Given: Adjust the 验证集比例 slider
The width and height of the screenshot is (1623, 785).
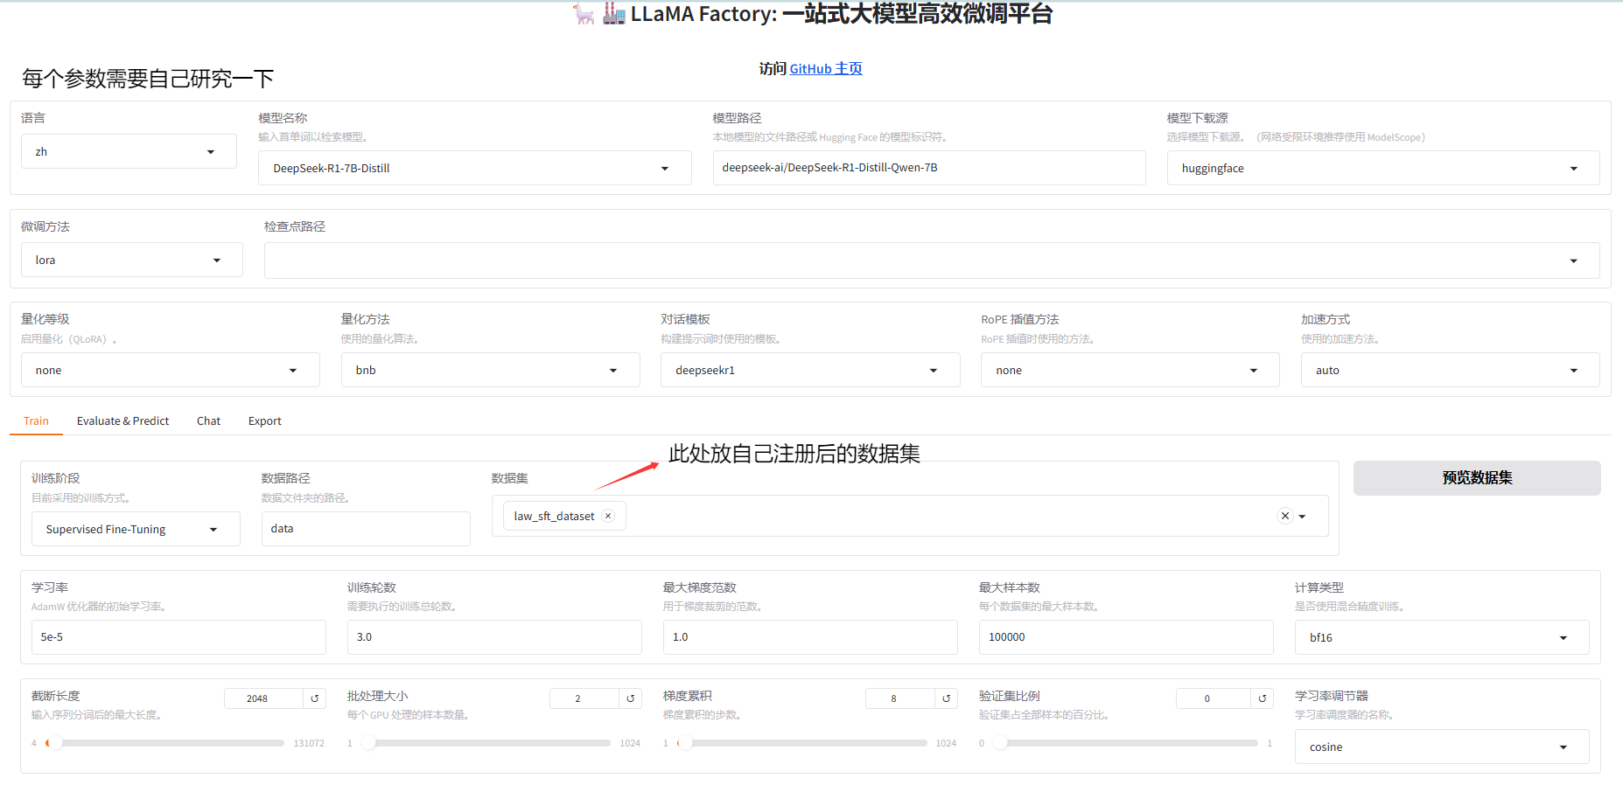Looking at the screenshot, I should (1125, 743).
